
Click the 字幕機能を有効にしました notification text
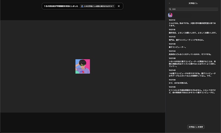pos(61,6)
